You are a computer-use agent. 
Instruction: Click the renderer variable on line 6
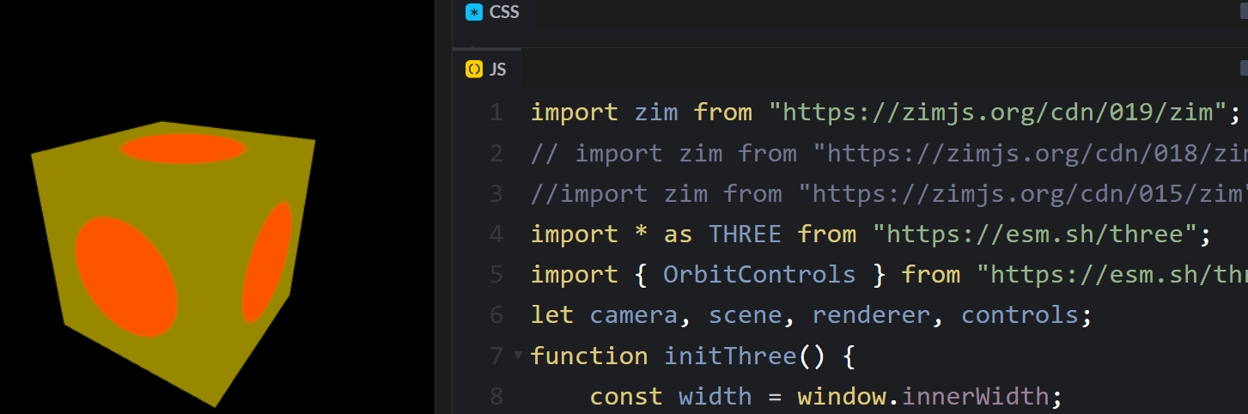[871, 315]
